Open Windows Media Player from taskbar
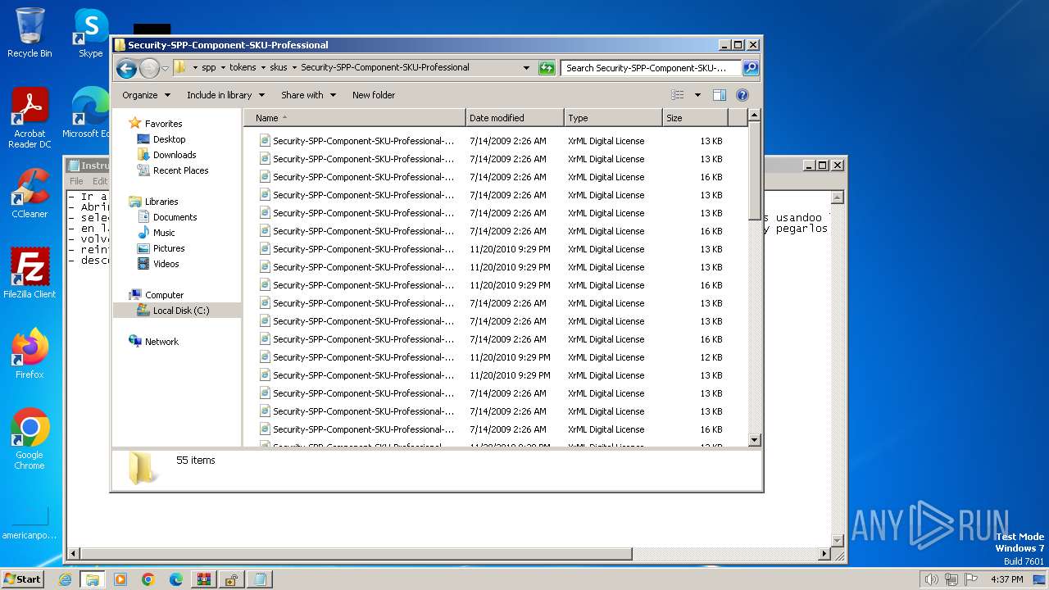 click(x=120, y=579)
